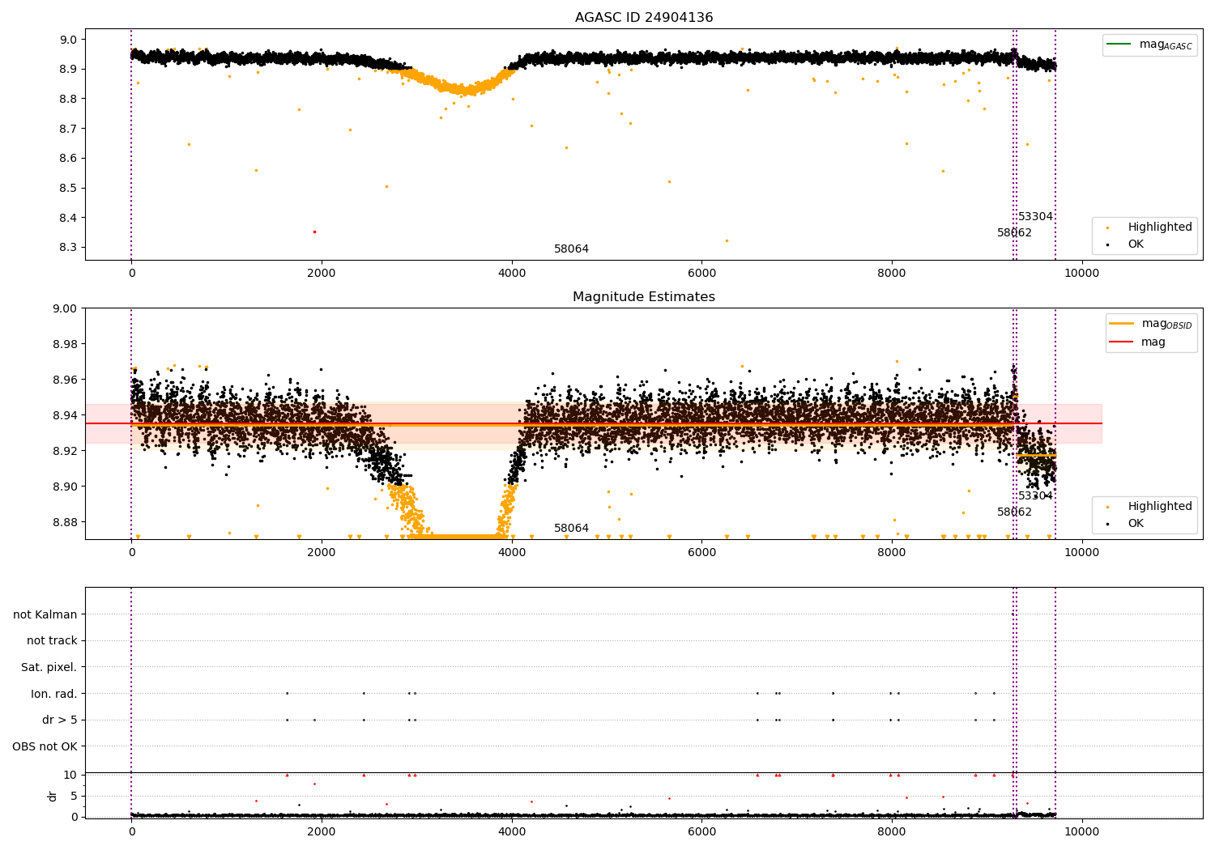Click the 8.90 y-axis tick label
The width and height of the screenshot is (1215, 850).
(x=66, y=487)
